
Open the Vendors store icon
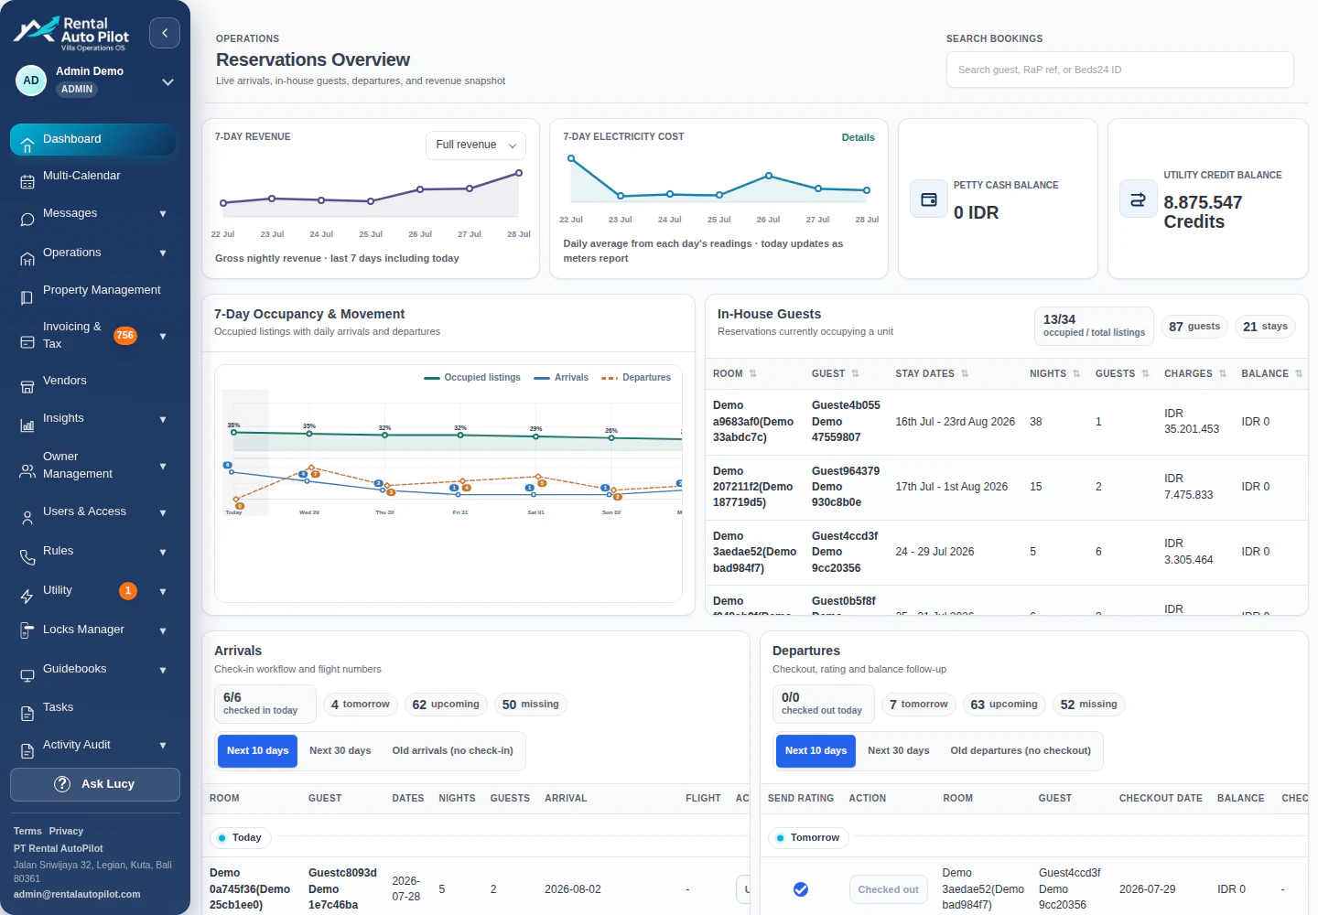(27, 387)
